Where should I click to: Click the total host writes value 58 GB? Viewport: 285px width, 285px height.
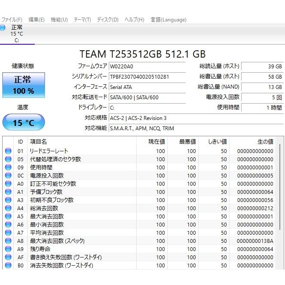[x=262, y=77]
